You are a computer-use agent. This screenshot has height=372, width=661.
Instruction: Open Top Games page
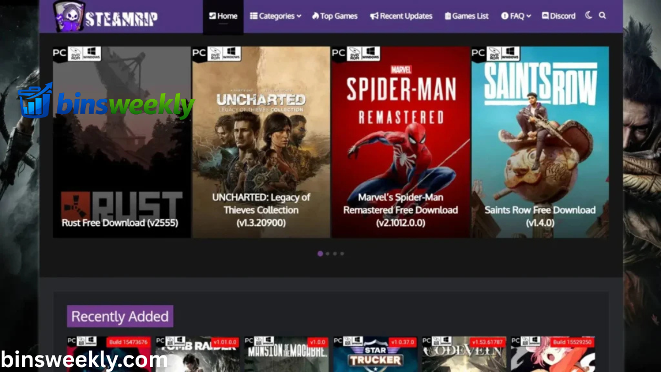[334, 16]
